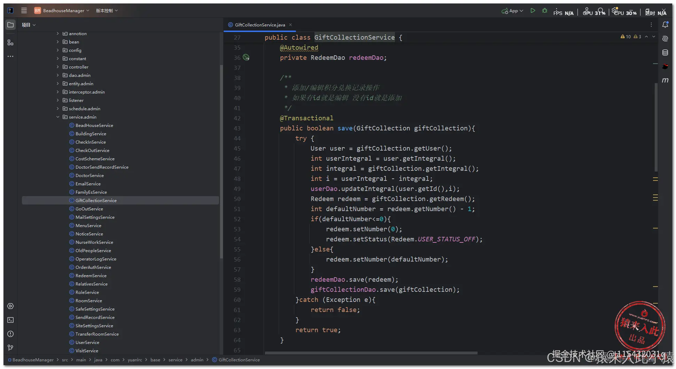
Task: Click the admin breadcrumb
Action: 197,360
